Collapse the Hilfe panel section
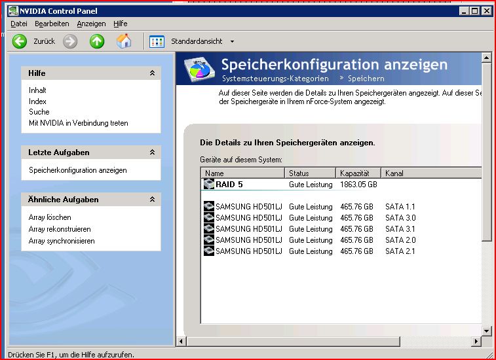This screenshot has width=496, height=360. click(152, 73)
